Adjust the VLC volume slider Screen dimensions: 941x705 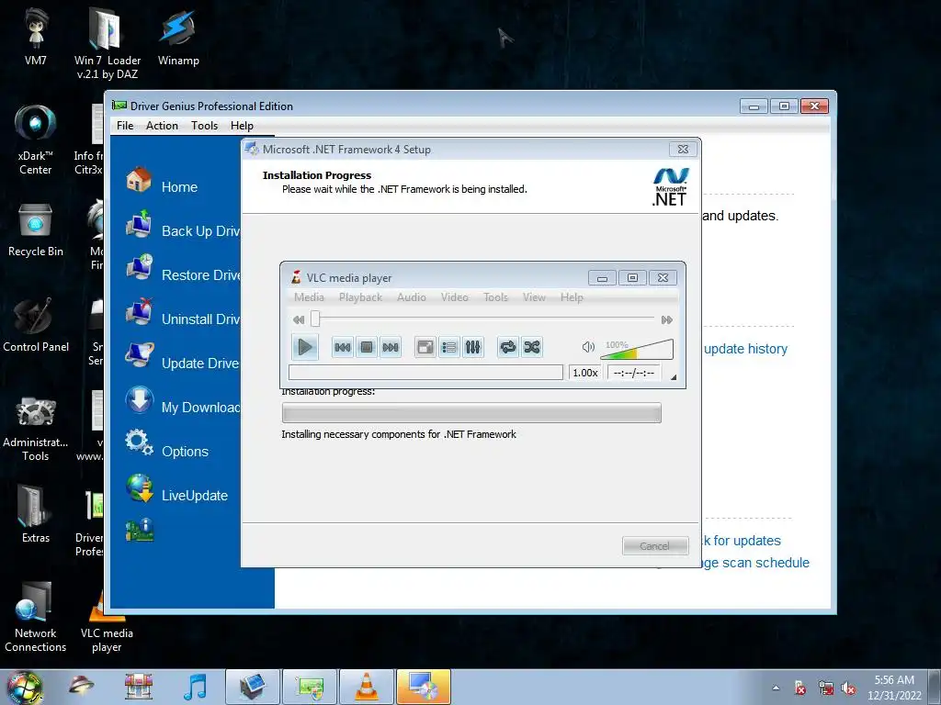click(x=637, y=349)
